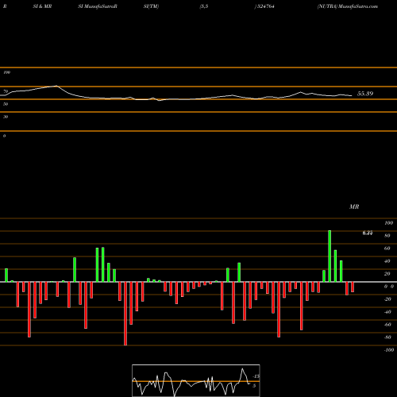Click the MR panel title label
The height and width of the screenshot is (397, 397).
[354, 206]
